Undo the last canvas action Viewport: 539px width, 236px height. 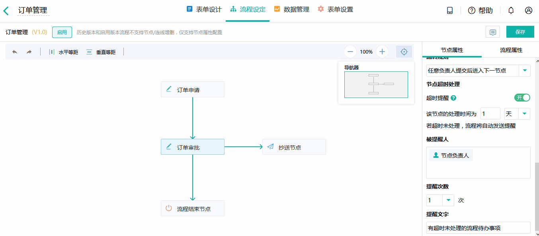15,52
